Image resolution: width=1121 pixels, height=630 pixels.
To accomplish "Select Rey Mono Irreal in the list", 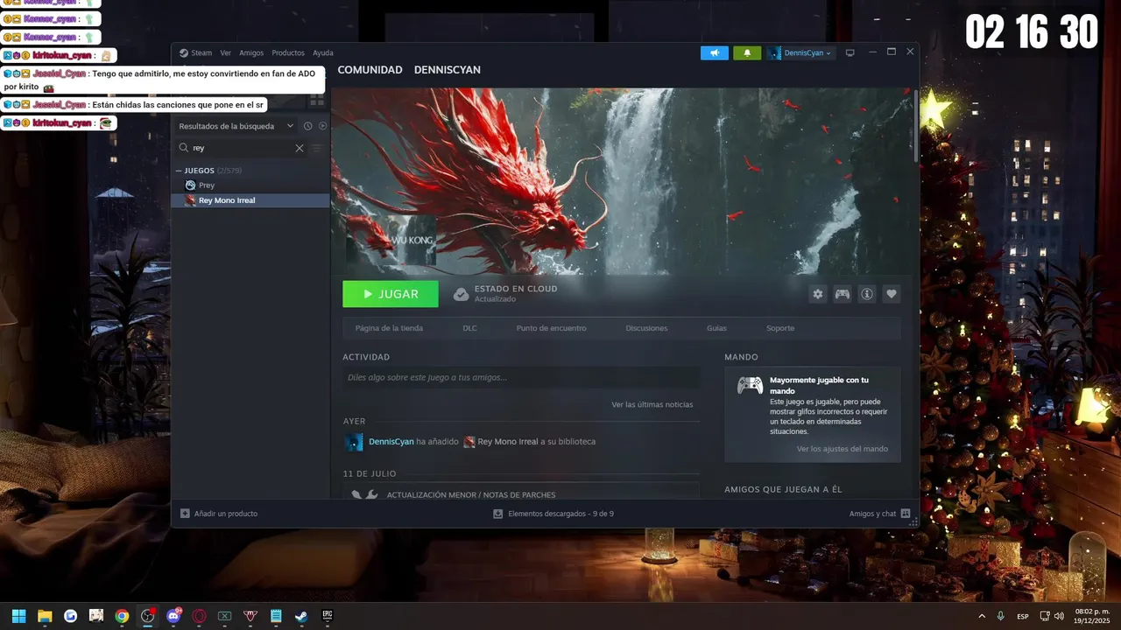I will click(250, 200).
